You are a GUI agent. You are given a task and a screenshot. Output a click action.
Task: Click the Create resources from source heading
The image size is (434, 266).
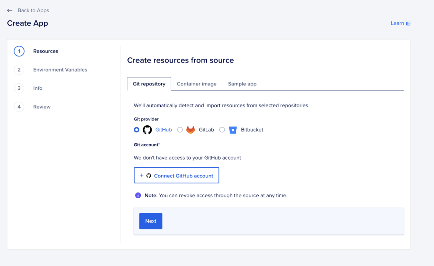click(x=180, y=60)
